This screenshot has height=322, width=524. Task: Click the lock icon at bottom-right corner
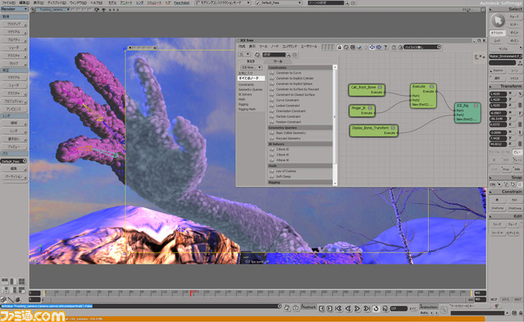click(521, 313)
